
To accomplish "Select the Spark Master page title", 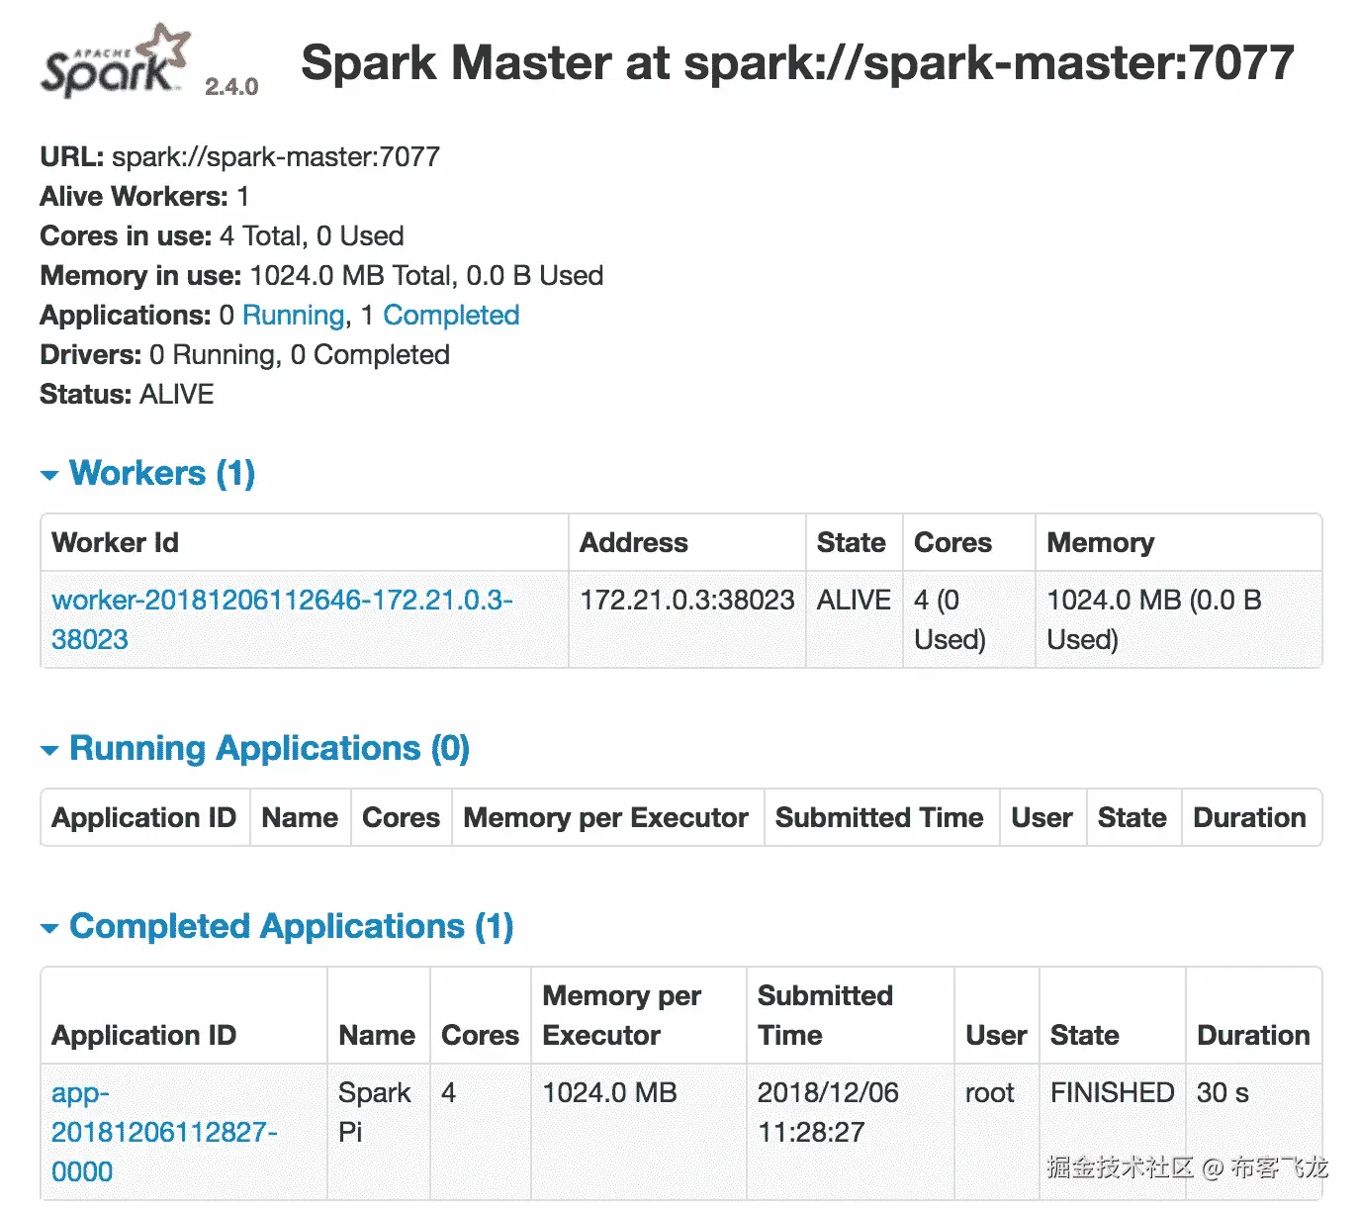I will (797, 63).
